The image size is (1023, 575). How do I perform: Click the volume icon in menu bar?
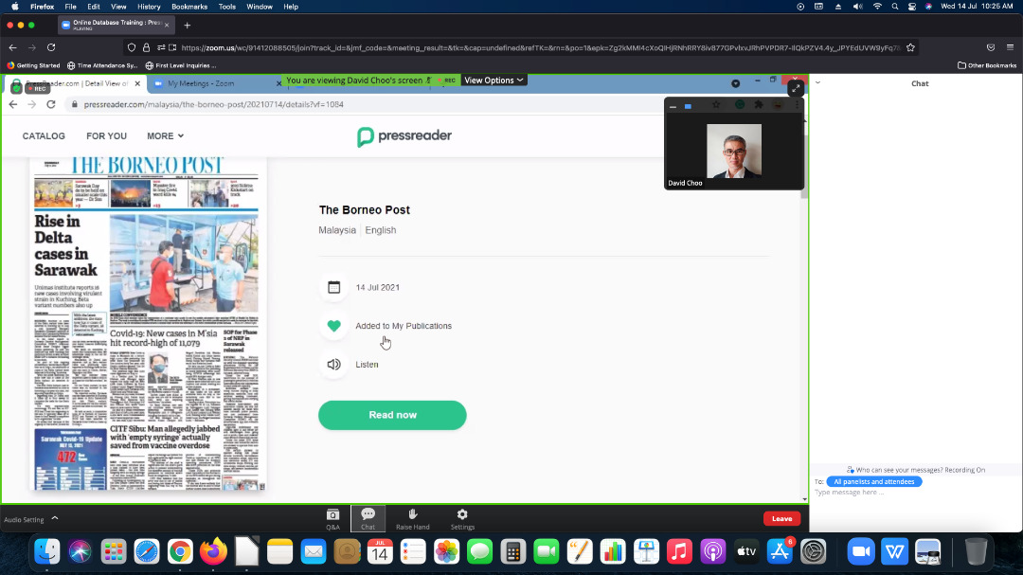857,7
